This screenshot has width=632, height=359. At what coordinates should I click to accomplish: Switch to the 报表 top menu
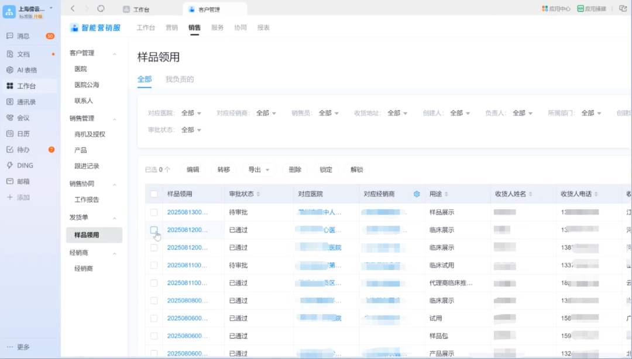[263, 27]
